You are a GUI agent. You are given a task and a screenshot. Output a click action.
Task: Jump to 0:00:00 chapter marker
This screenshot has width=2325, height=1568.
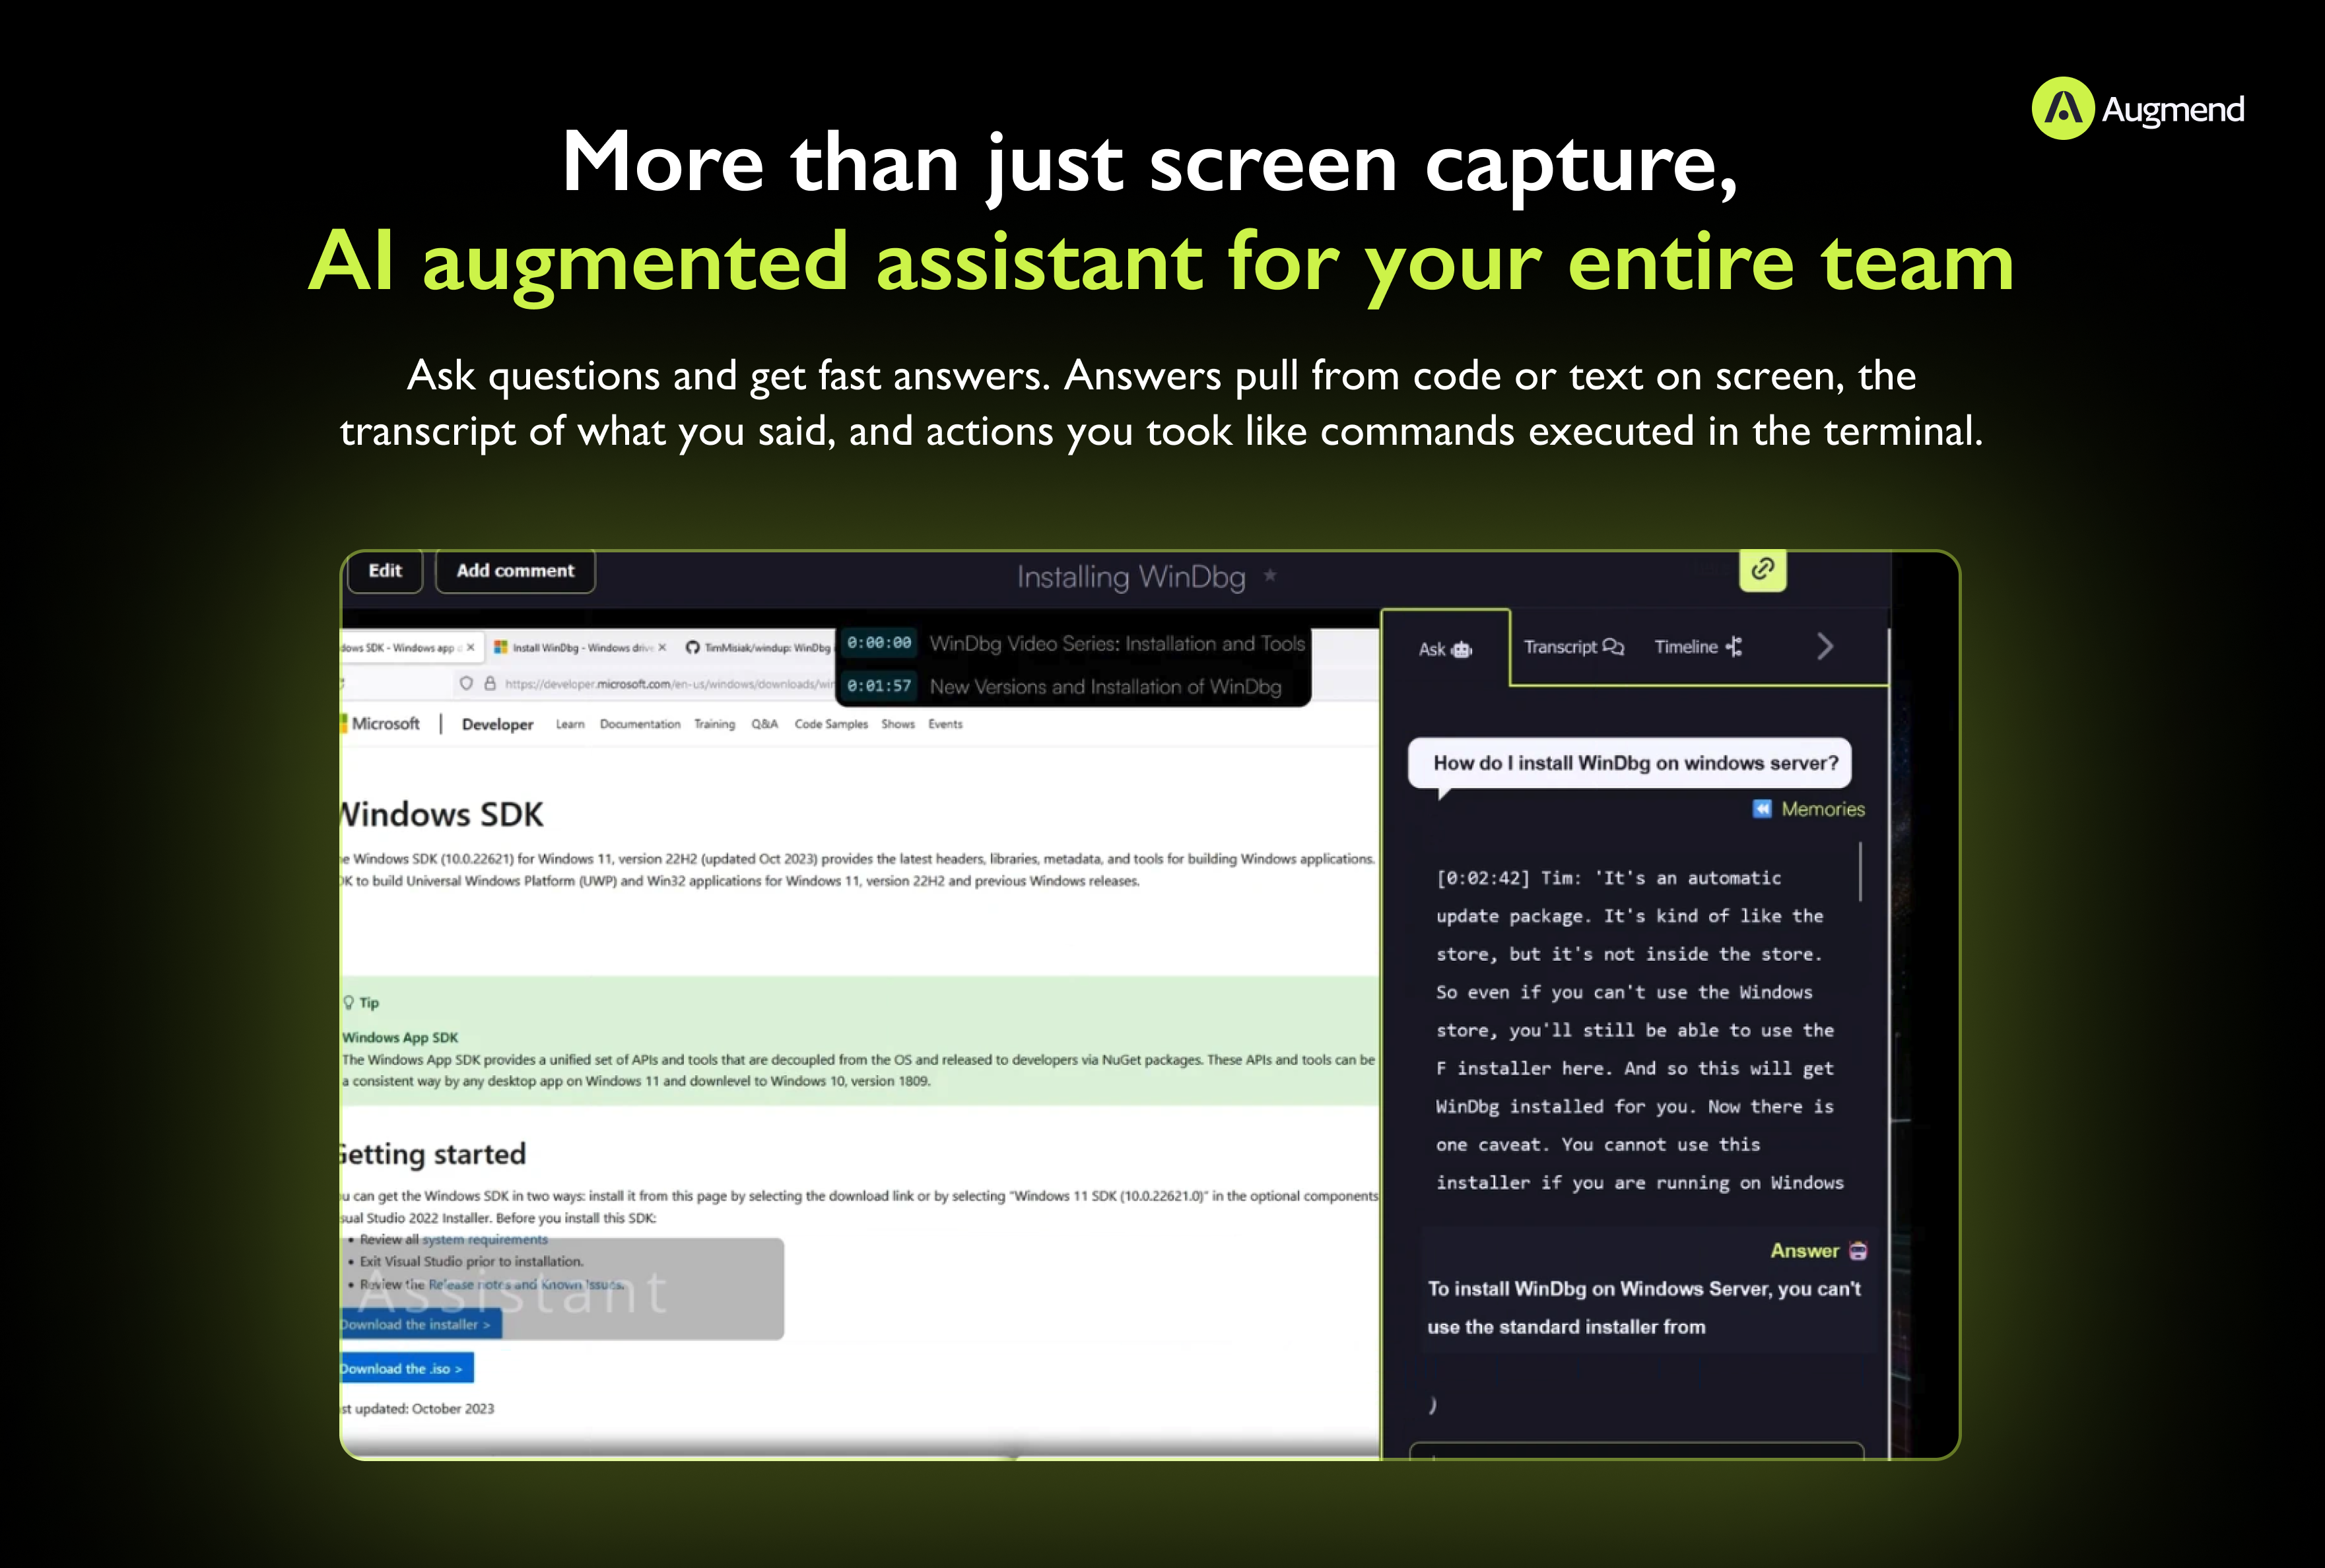(x=879, y=643)
